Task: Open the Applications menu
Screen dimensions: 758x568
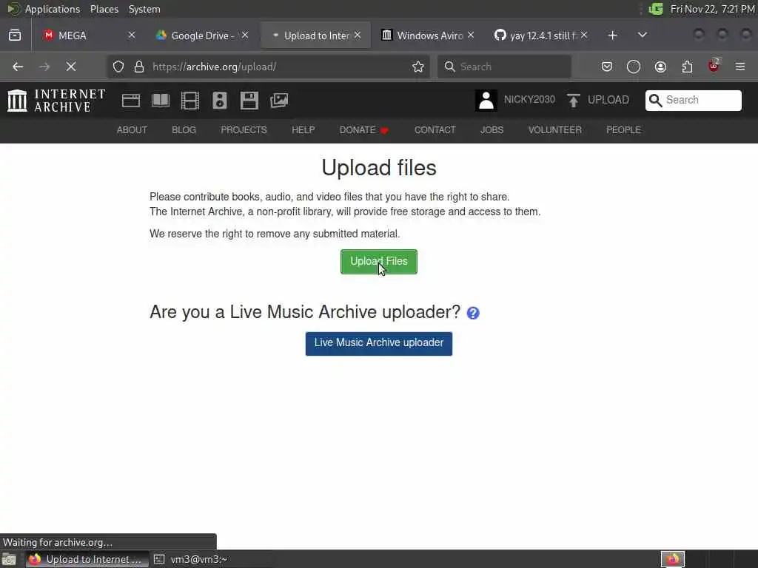Action: (x=53, y=9)
